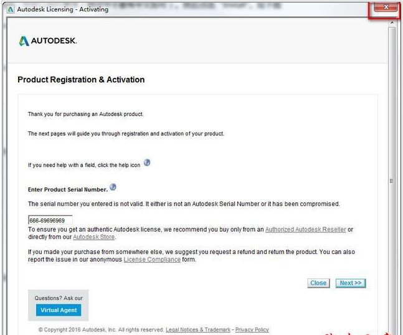View the Privacy Policy link
Image resolution: width=403 pixels, height=335 pixels.
(252, 329)
